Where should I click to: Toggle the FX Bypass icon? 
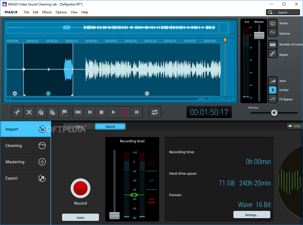click(x=273, y=99)
